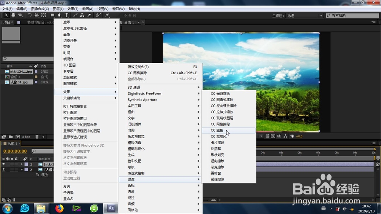Expand the 色彩校正 effects submenu
Image resolution: width=381 pixels, height=214 pixels.
point(161,161)
